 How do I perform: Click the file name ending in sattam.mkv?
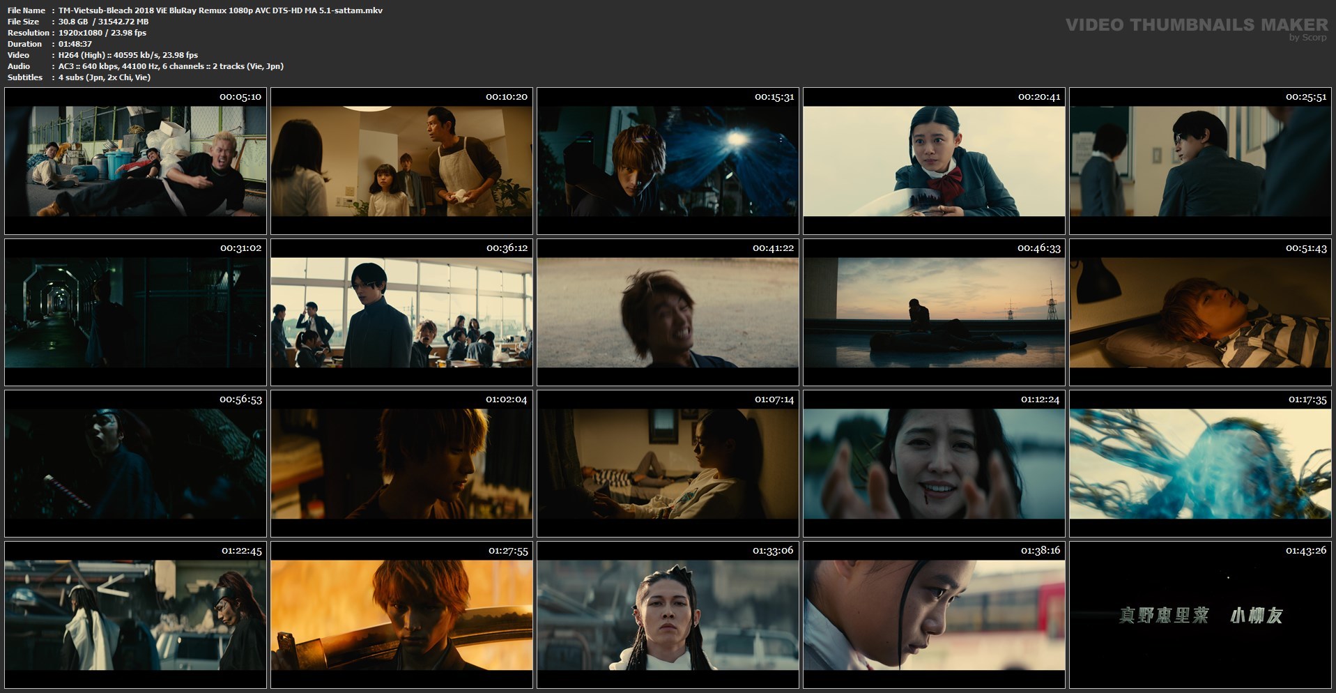tap(220, 10)
